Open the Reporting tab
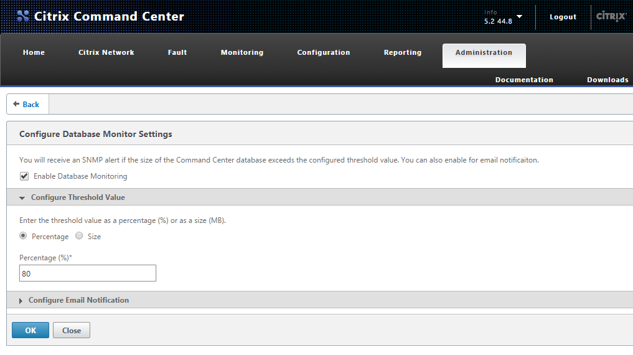633x355 pixels. 402,52
